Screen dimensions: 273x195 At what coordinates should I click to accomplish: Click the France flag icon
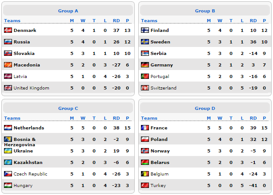click(x=145, y=128)
